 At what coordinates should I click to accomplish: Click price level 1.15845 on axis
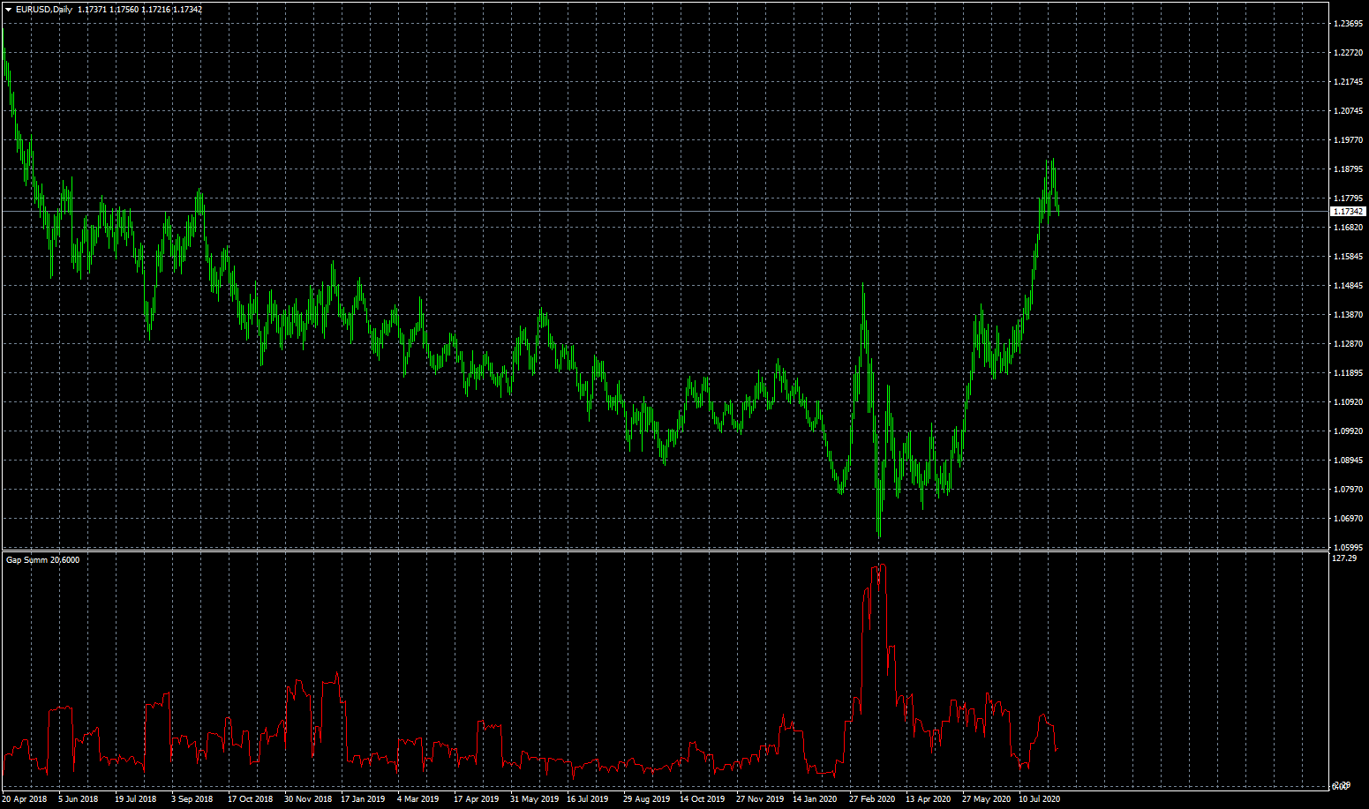coord(1348,257)
